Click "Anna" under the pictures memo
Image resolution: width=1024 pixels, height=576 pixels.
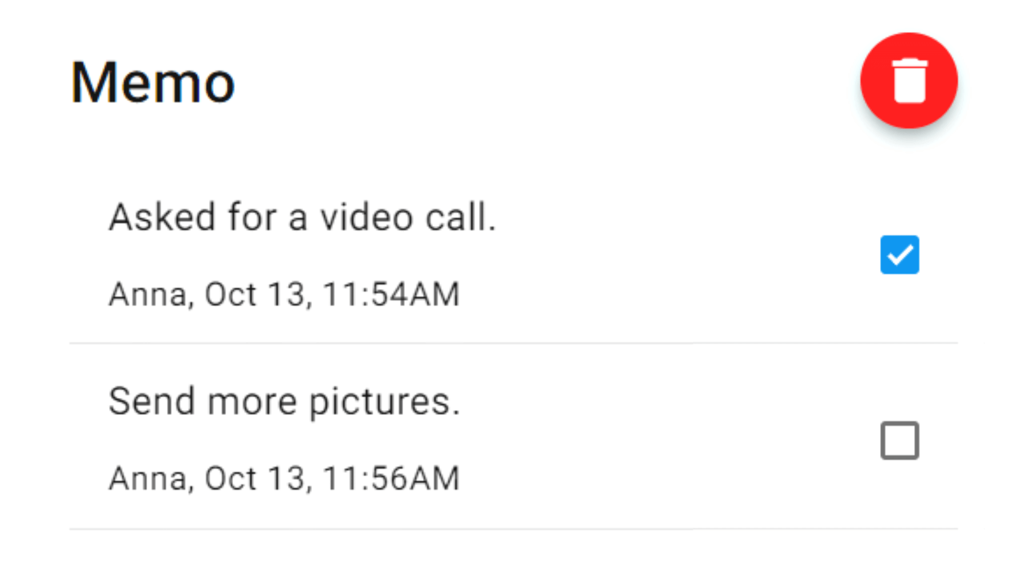click(x=148, y=478)
